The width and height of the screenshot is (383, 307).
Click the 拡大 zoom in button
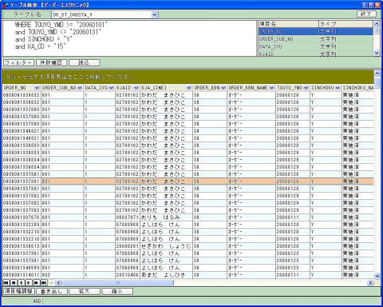85,291
